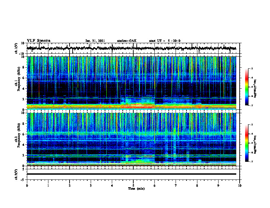Click the "4" kHz tick on ch.1 frequency axis
Screen dimensions: 270x208
pyautogui.click(x=24, y=89)
